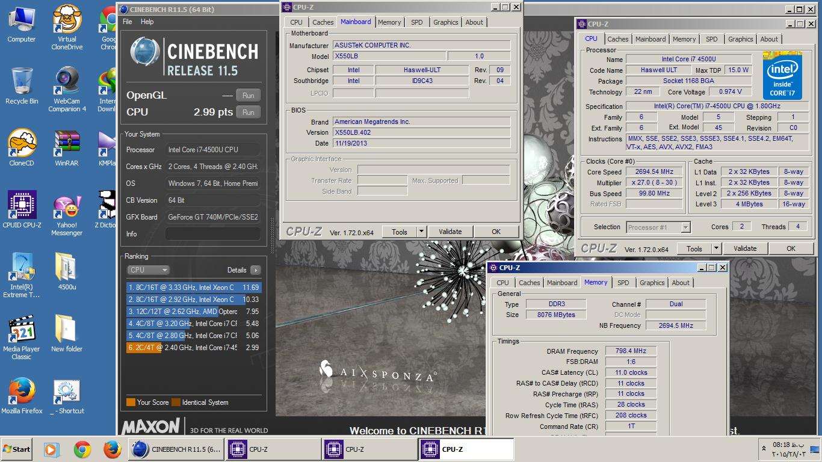Click the CINEBENCH Info input field
The width and height of the screenshot is (822, 462).
point(213,234)
